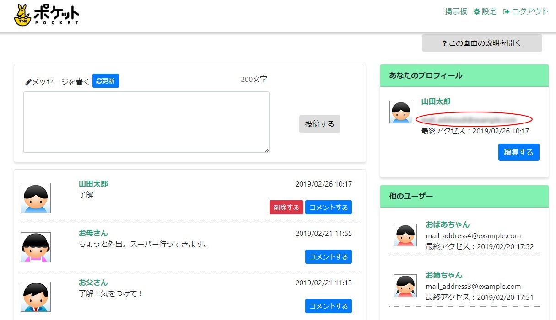Click mail_address3@example.com text

tap(473, 287)
